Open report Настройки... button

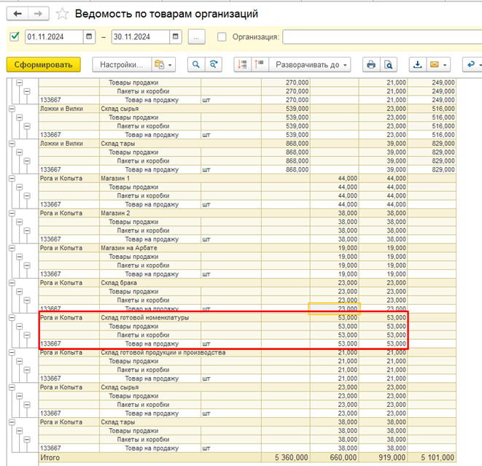122,65
